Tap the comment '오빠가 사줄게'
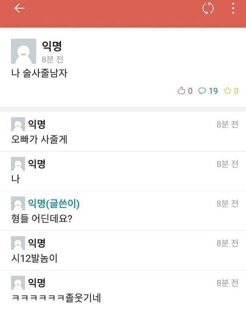 pos(39,139)
